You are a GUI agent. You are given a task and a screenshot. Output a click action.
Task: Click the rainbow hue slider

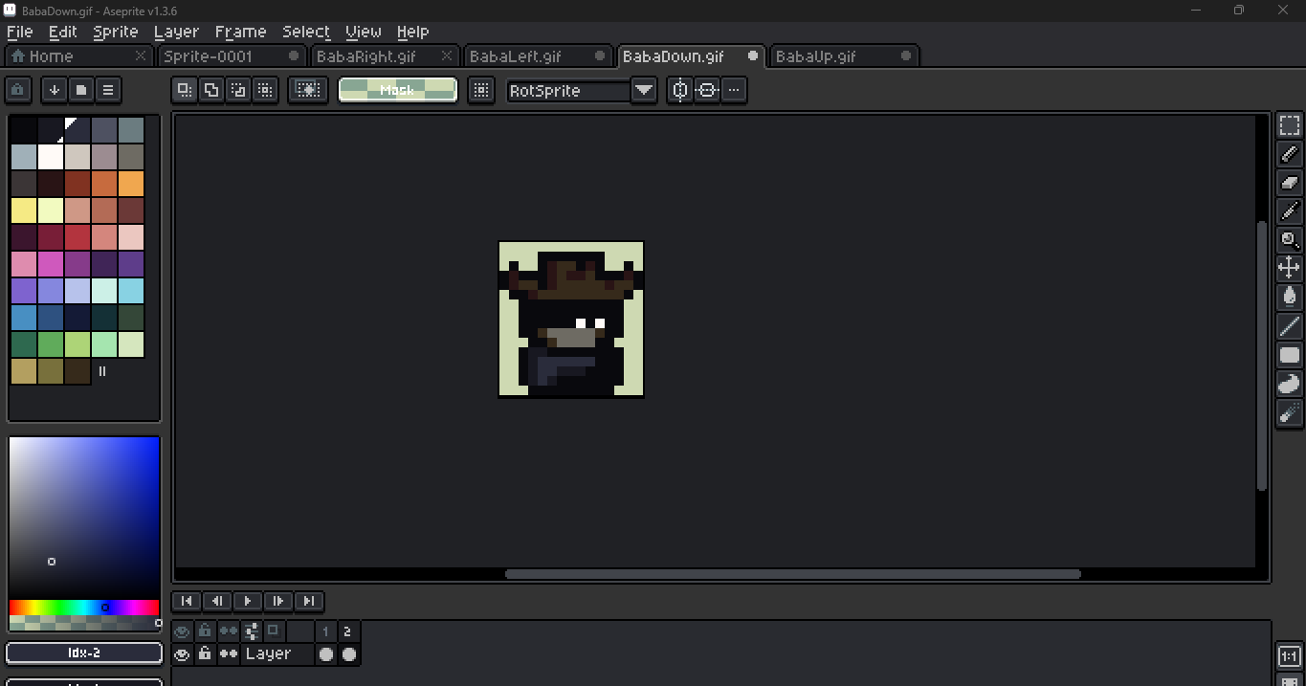(84, 608)
